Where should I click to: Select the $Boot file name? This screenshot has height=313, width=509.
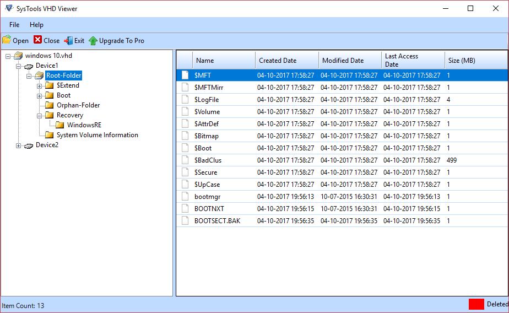pyautogui.click(x=203, y=148)
